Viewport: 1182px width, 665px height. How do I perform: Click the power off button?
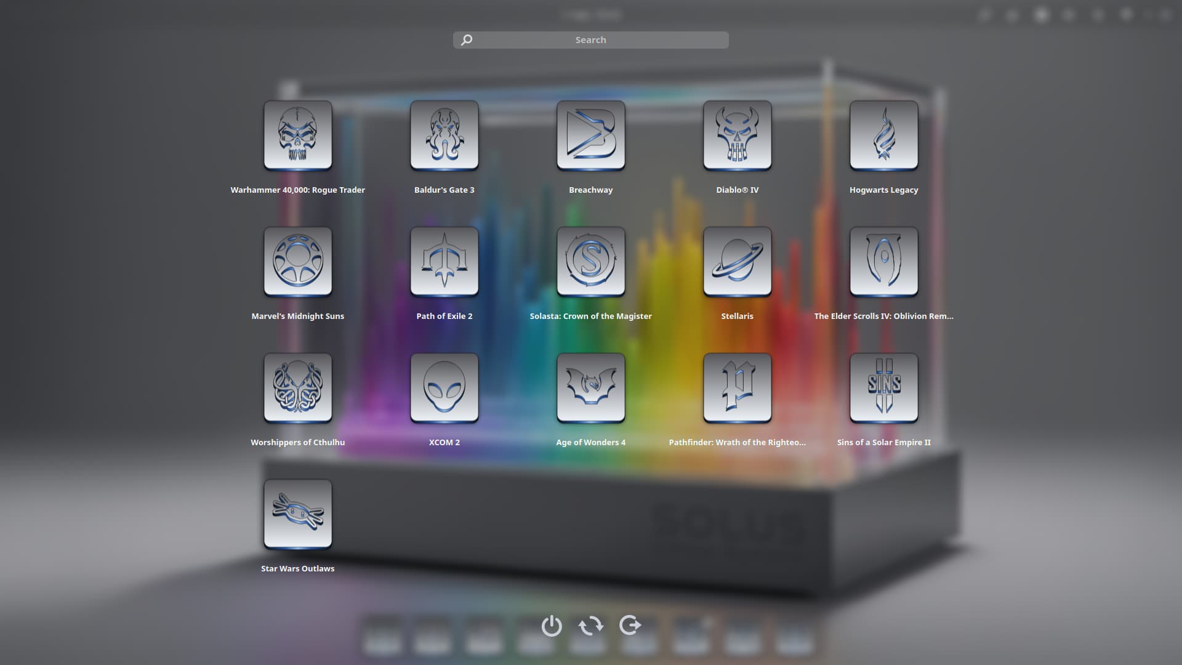point(552,626)
